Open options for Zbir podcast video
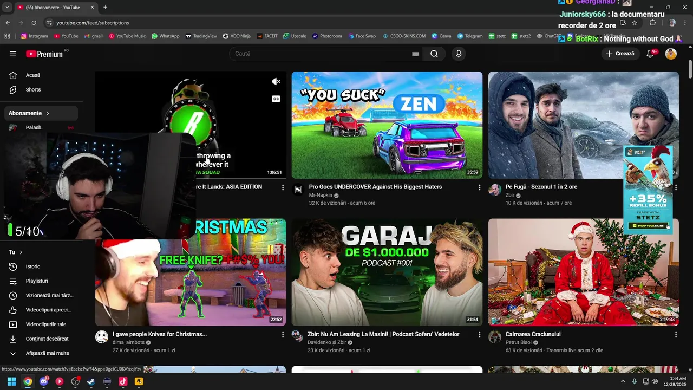 (479, 335)
